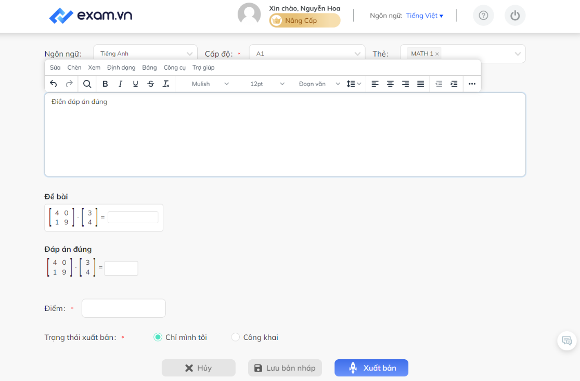Align text center

point(390,84)
